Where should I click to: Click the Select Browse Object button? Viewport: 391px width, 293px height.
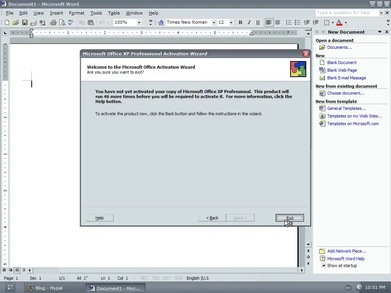click(x=308, y=257)
